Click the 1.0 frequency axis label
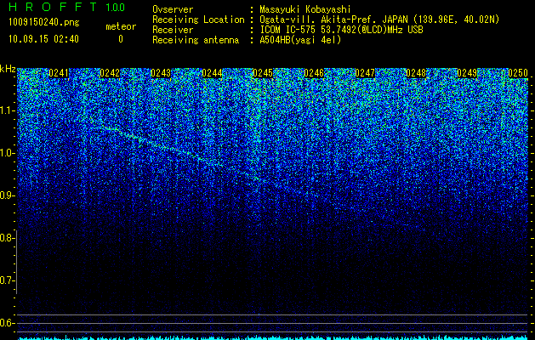 pos(6,153)
